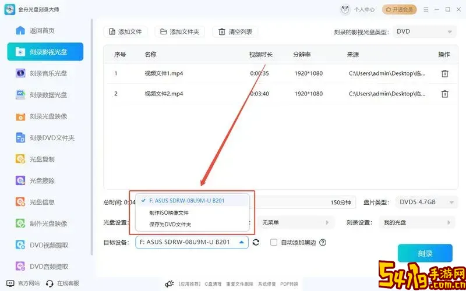This screenshot has height=291, width=466.
Task: Click the help question mark icon
Action: coord(323,242)
